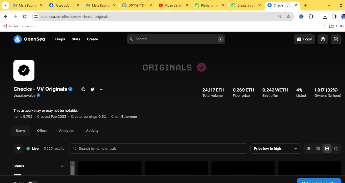
Task: Toggle the filter sidebar icon
Action: pos(18,149)
